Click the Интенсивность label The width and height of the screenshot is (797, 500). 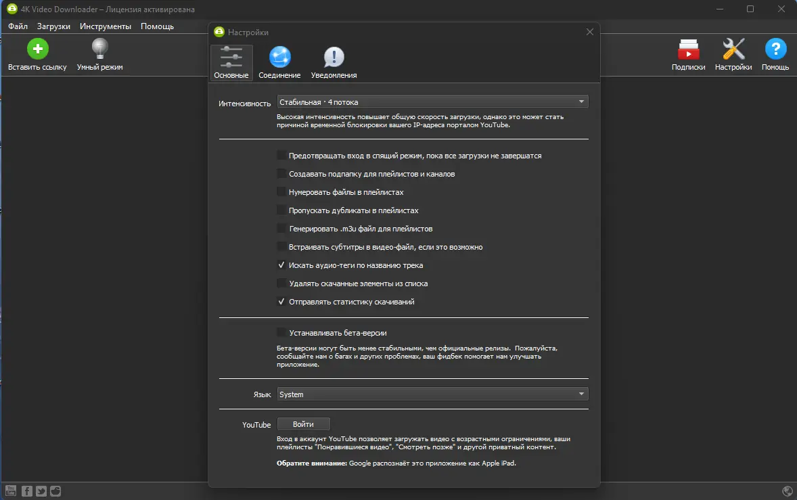[244, 103]
